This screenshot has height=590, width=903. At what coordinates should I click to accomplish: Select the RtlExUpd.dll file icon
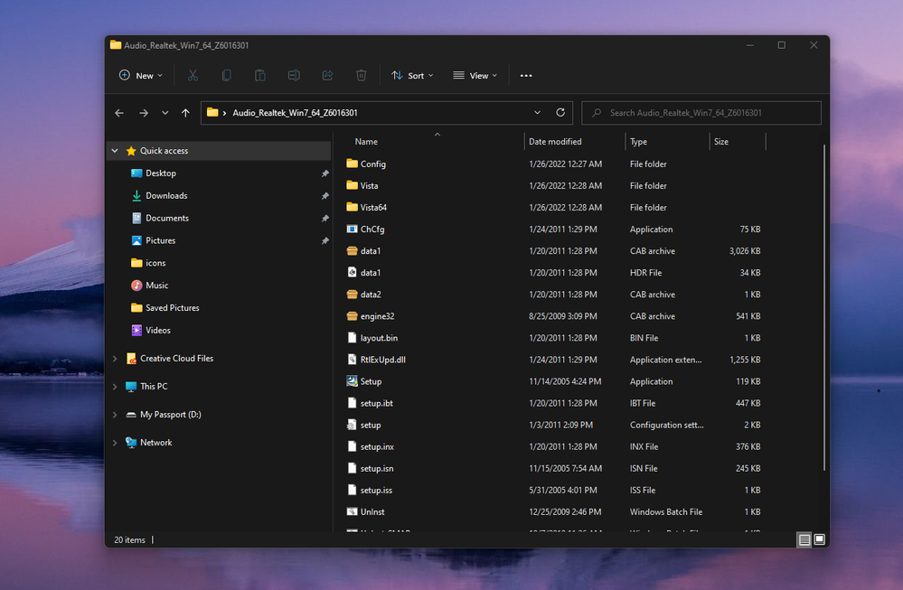pos(352,360)
